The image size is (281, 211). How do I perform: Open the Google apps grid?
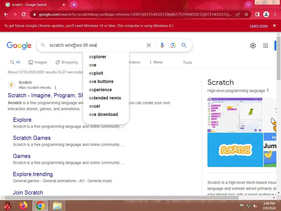(x=266, y=46)
